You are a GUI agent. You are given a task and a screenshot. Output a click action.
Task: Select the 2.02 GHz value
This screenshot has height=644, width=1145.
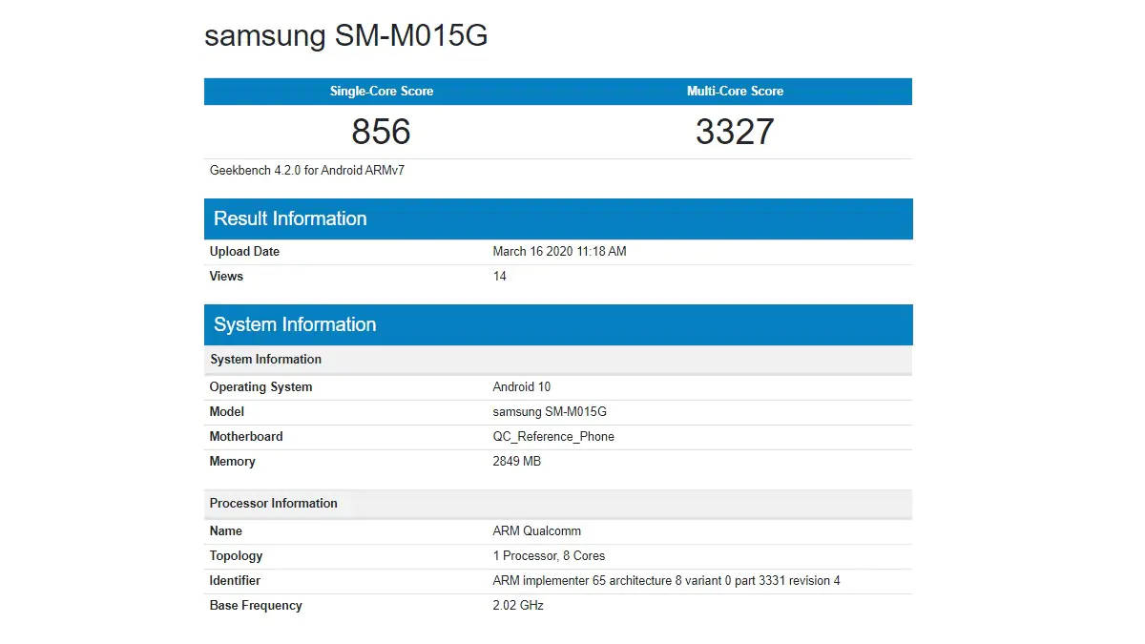click(x=518, y=606)
